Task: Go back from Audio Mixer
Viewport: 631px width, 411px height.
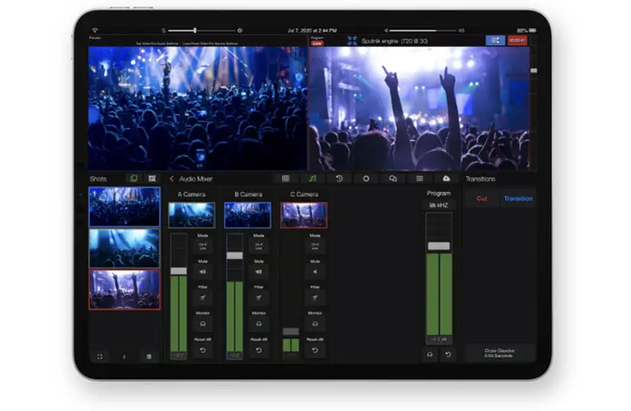Action: point(171,178)
